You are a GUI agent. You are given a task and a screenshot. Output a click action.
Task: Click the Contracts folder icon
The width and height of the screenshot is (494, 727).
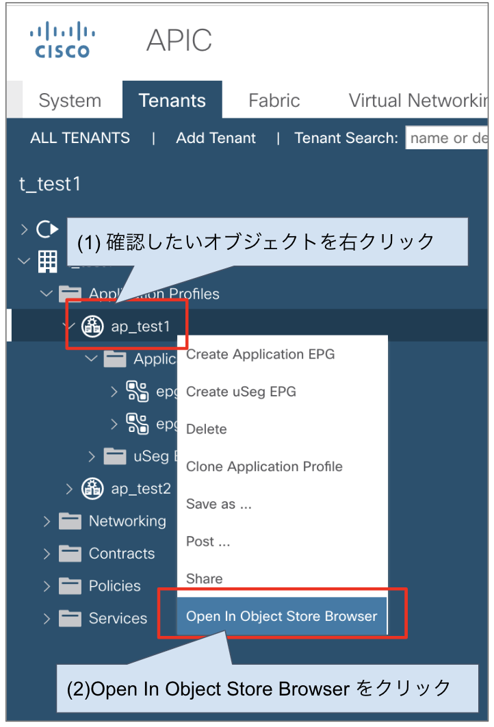[x=70, y=554]
